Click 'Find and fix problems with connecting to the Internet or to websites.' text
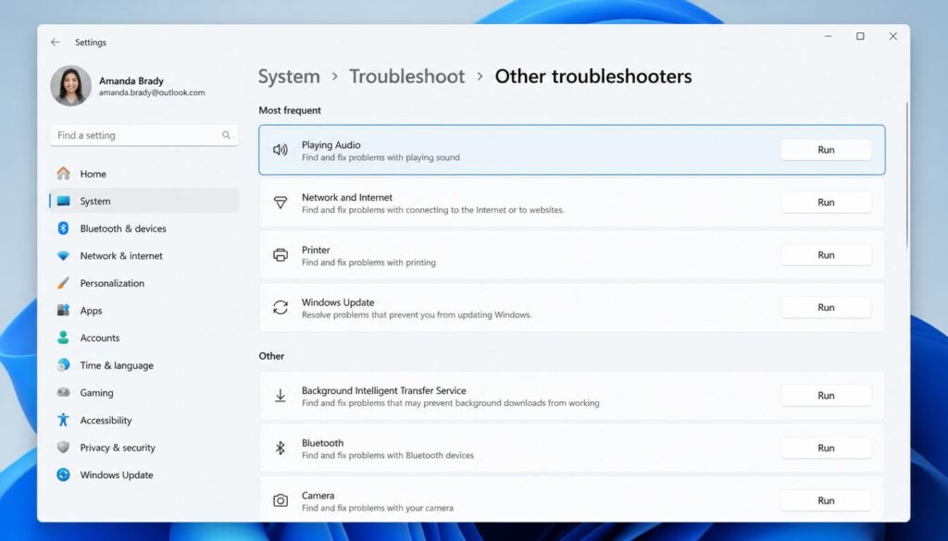This screenshot has width=948, height=541. point(433,210)
